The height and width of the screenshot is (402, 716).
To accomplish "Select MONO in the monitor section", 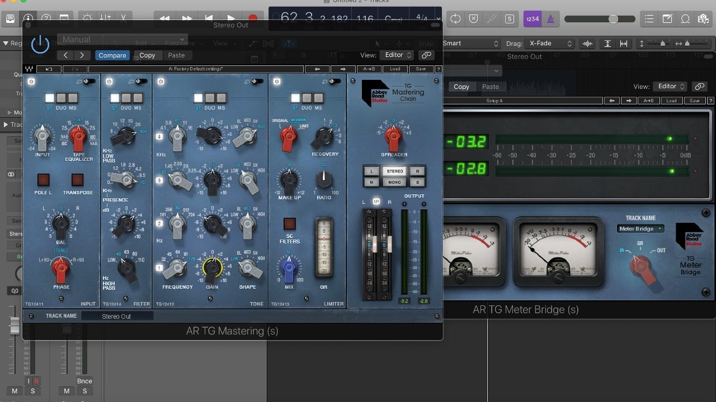I will [395, 183].
